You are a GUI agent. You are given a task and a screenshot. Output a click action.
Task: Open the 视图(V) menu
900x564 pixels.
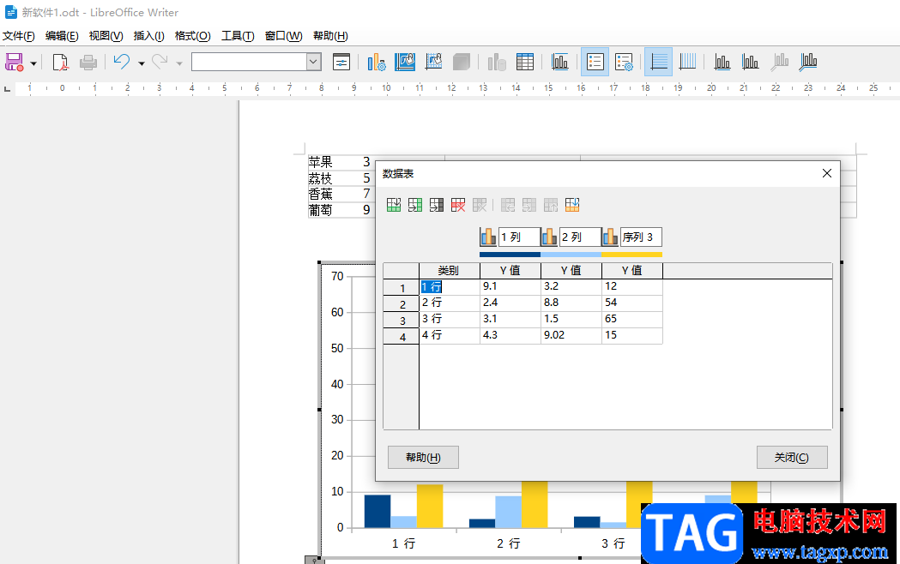coord(106,36)
